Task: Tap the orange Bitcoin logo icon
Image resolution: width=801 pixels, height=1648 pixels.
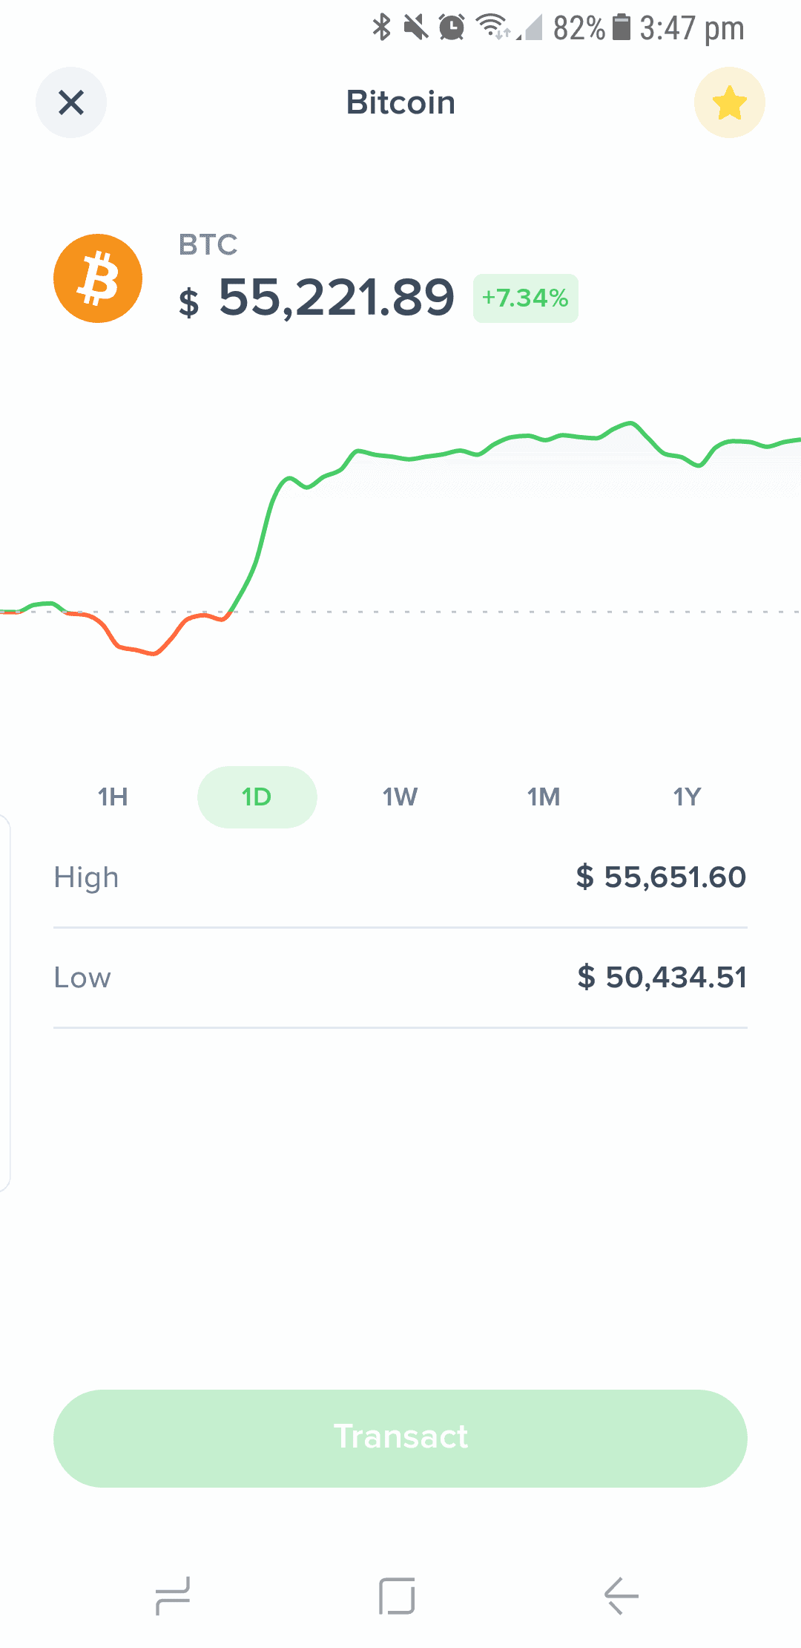Action: coord(98,278)
